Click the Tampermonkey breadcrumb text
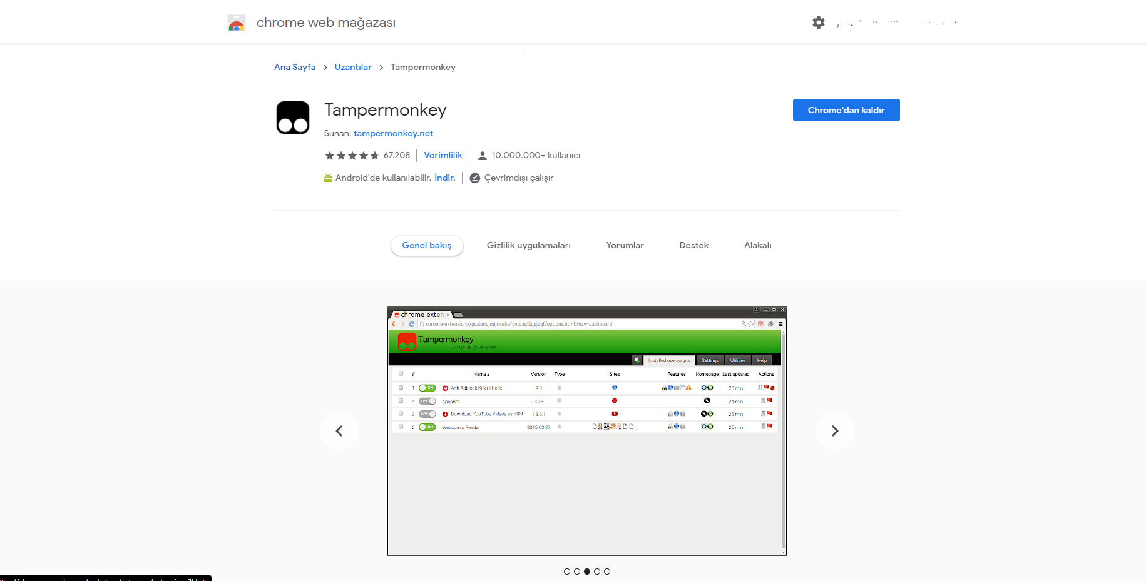 click(x=423, y=67)
